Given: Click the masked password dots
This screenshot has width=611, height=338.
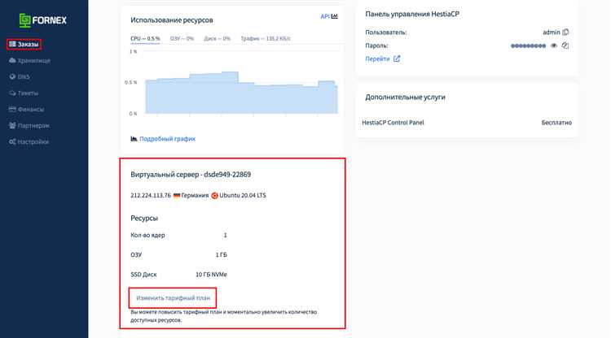Looking at the screenshot, I should pos(528,45).
